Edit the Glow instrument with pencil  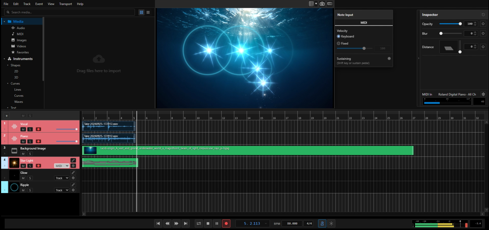pyautogui.click(x=73, y=173)
